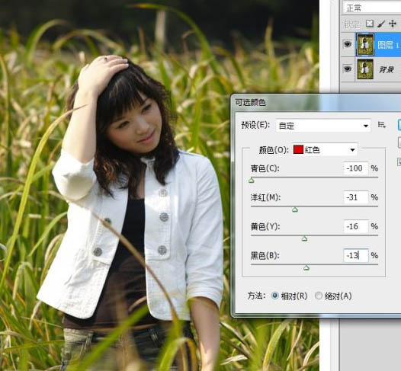The height and width of the screenshot is (371, 401).
Task: Click the 洋红 value field showing -31
Action: coord(356,197)
